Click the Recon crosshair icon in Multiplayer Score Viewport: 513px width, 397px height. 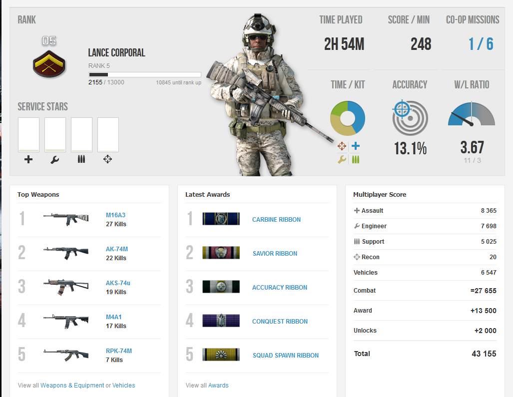(x=357, y=257)
